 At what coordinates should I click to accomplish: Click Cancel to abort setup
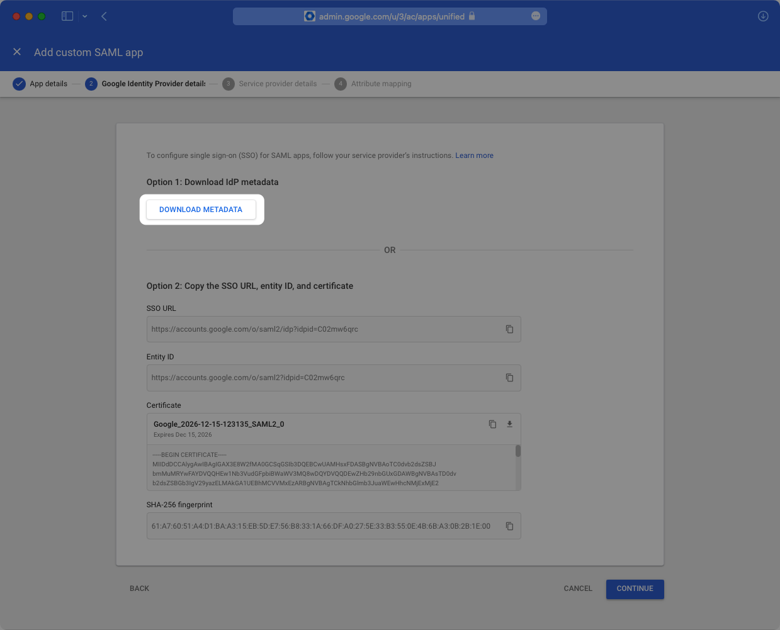click(x=577, y=588)
